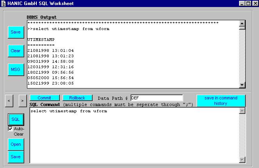Go to next command with the > button
The image size is (259, 168).
(23, 101)
